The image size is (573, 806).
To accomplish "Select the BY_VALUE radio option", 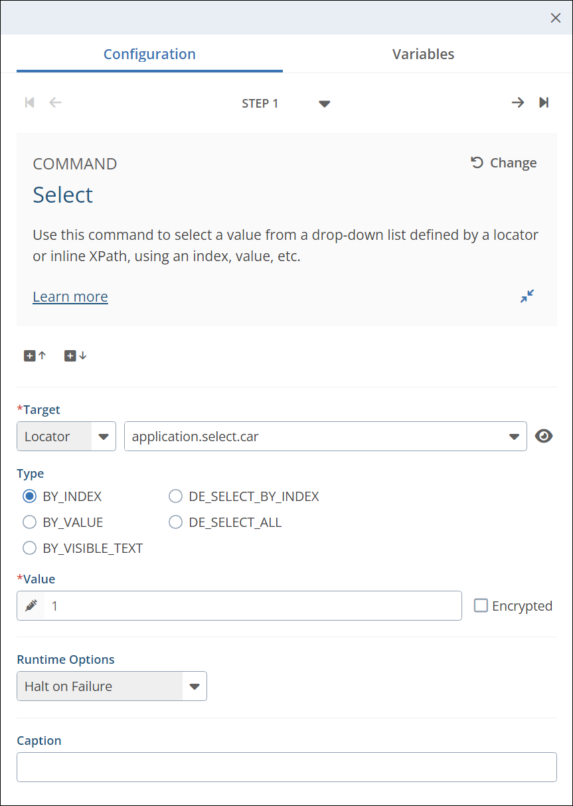I will click(x=30, y=522).
